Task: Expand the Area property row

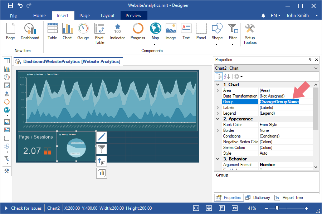Action: (218, 90)
